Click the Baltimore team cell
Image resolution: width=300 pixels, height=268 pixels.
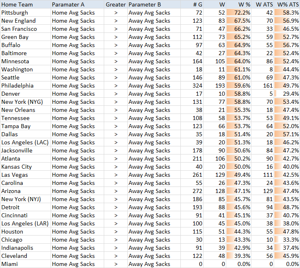26,53
